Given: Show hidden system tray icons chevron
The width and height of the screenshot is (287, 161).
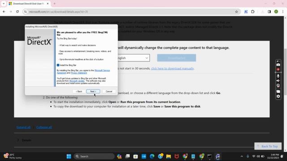Looking at the screenshot, I should point(242,157).
